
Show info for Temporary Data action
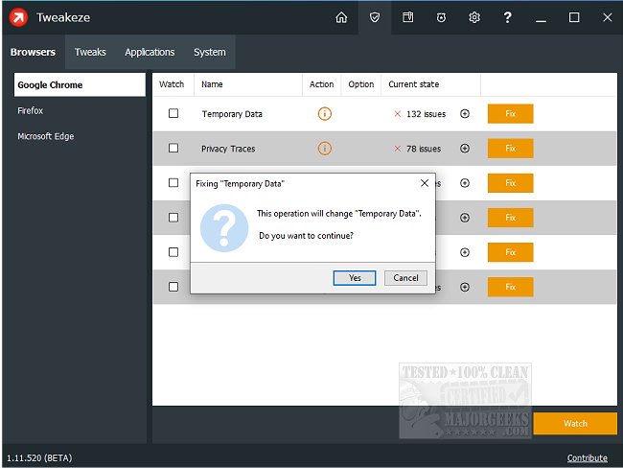[x=325, y=114]
